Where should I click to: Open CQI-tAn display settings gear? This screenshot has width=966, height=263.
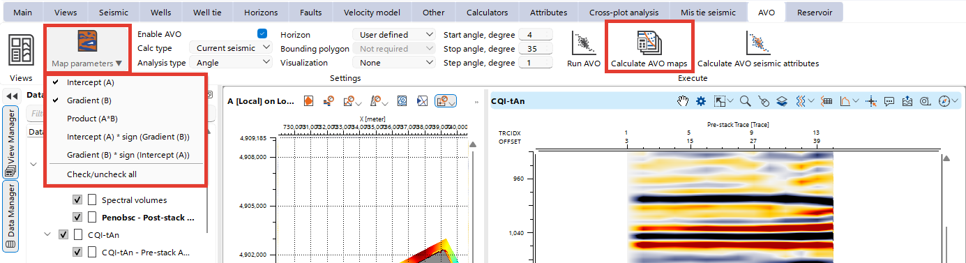(x=701, y=101)
